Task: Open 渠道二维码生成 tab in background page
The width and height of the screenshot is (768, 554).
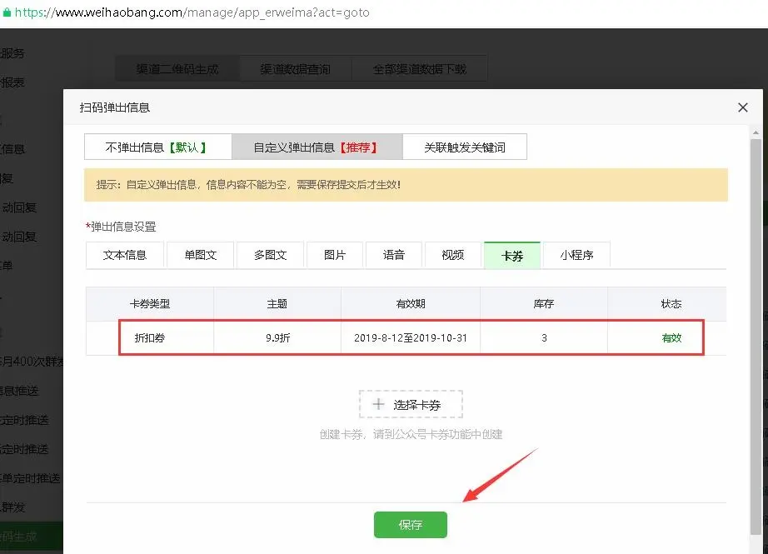Action: (177, 69)
